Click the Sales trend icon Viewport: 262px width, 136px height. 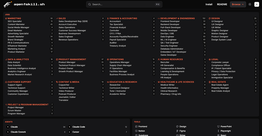[57, 19]
